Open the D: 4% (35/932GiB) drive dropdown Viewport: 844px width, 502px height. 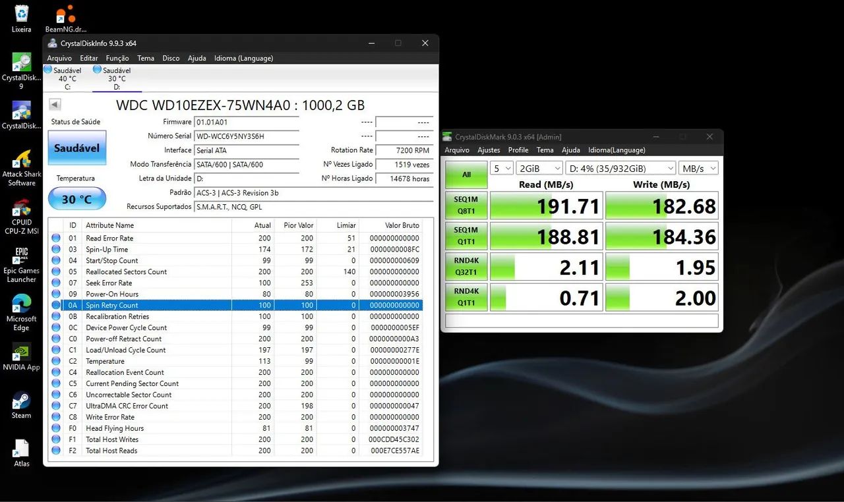[x=620, y=168]
